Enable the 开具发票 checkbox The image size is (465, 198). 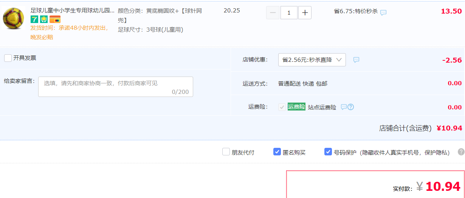coord(8,58)
